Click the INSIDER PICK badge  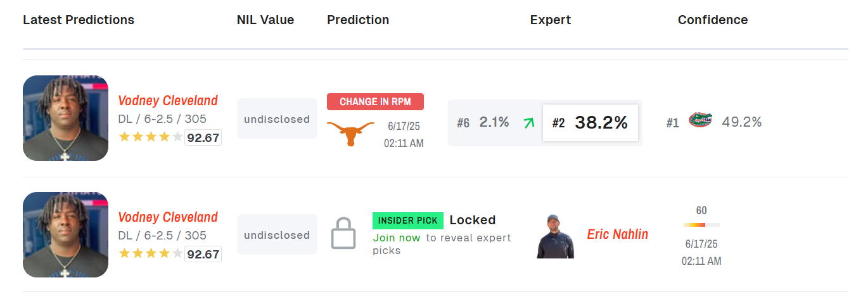coord(408,220)
